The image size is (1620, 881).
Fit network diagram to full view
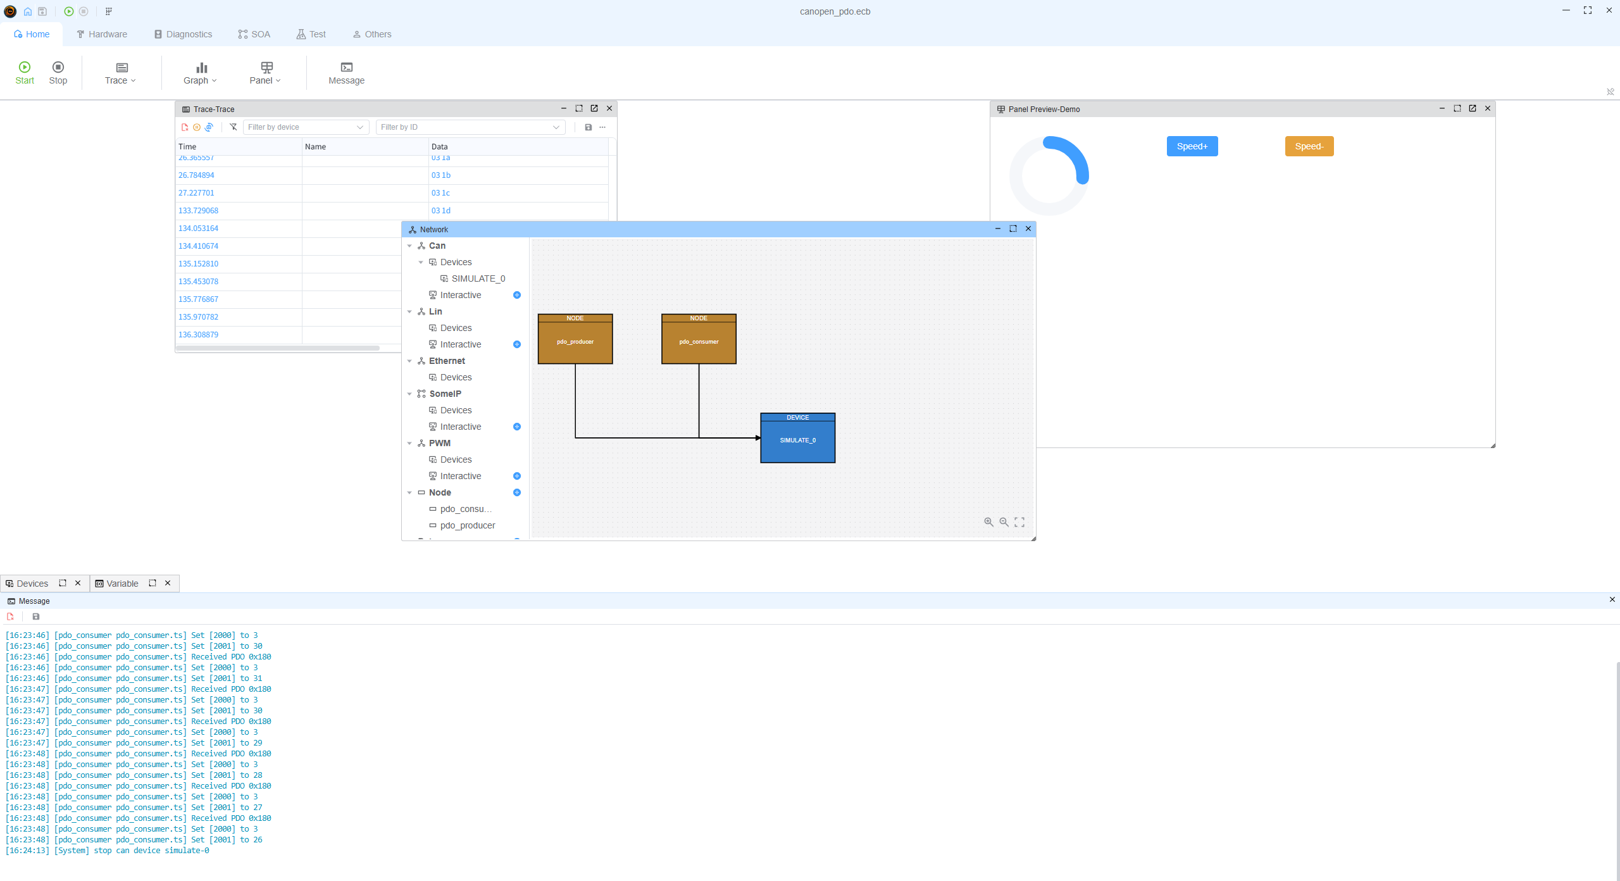[x=1019, y=522]
